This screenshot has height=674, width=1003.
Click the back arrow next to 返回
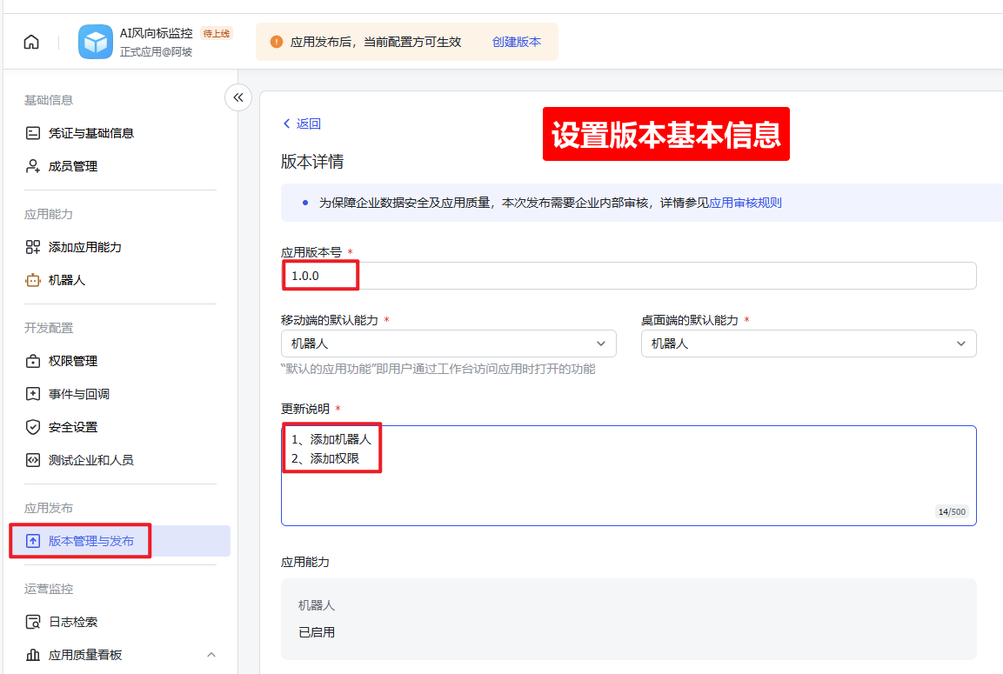[286, 123]
